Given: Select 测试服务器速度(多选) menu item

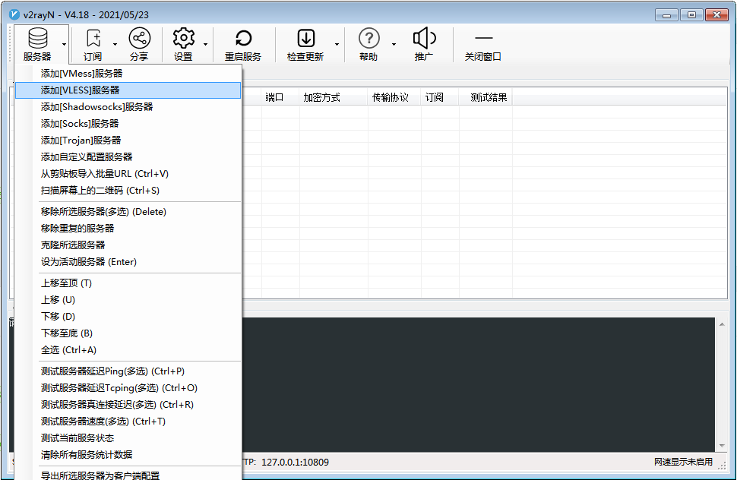Looking at the screenshot, I should pyautogui.click(x=128, y=422).
